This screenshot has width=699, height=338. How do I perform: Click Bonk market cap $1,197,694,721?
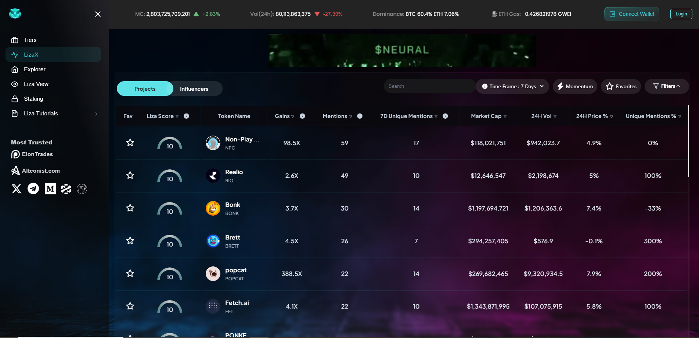coord(488,208)
